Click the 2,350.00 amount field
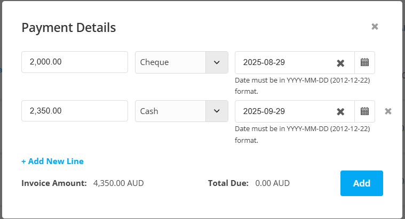 [75, 111]
